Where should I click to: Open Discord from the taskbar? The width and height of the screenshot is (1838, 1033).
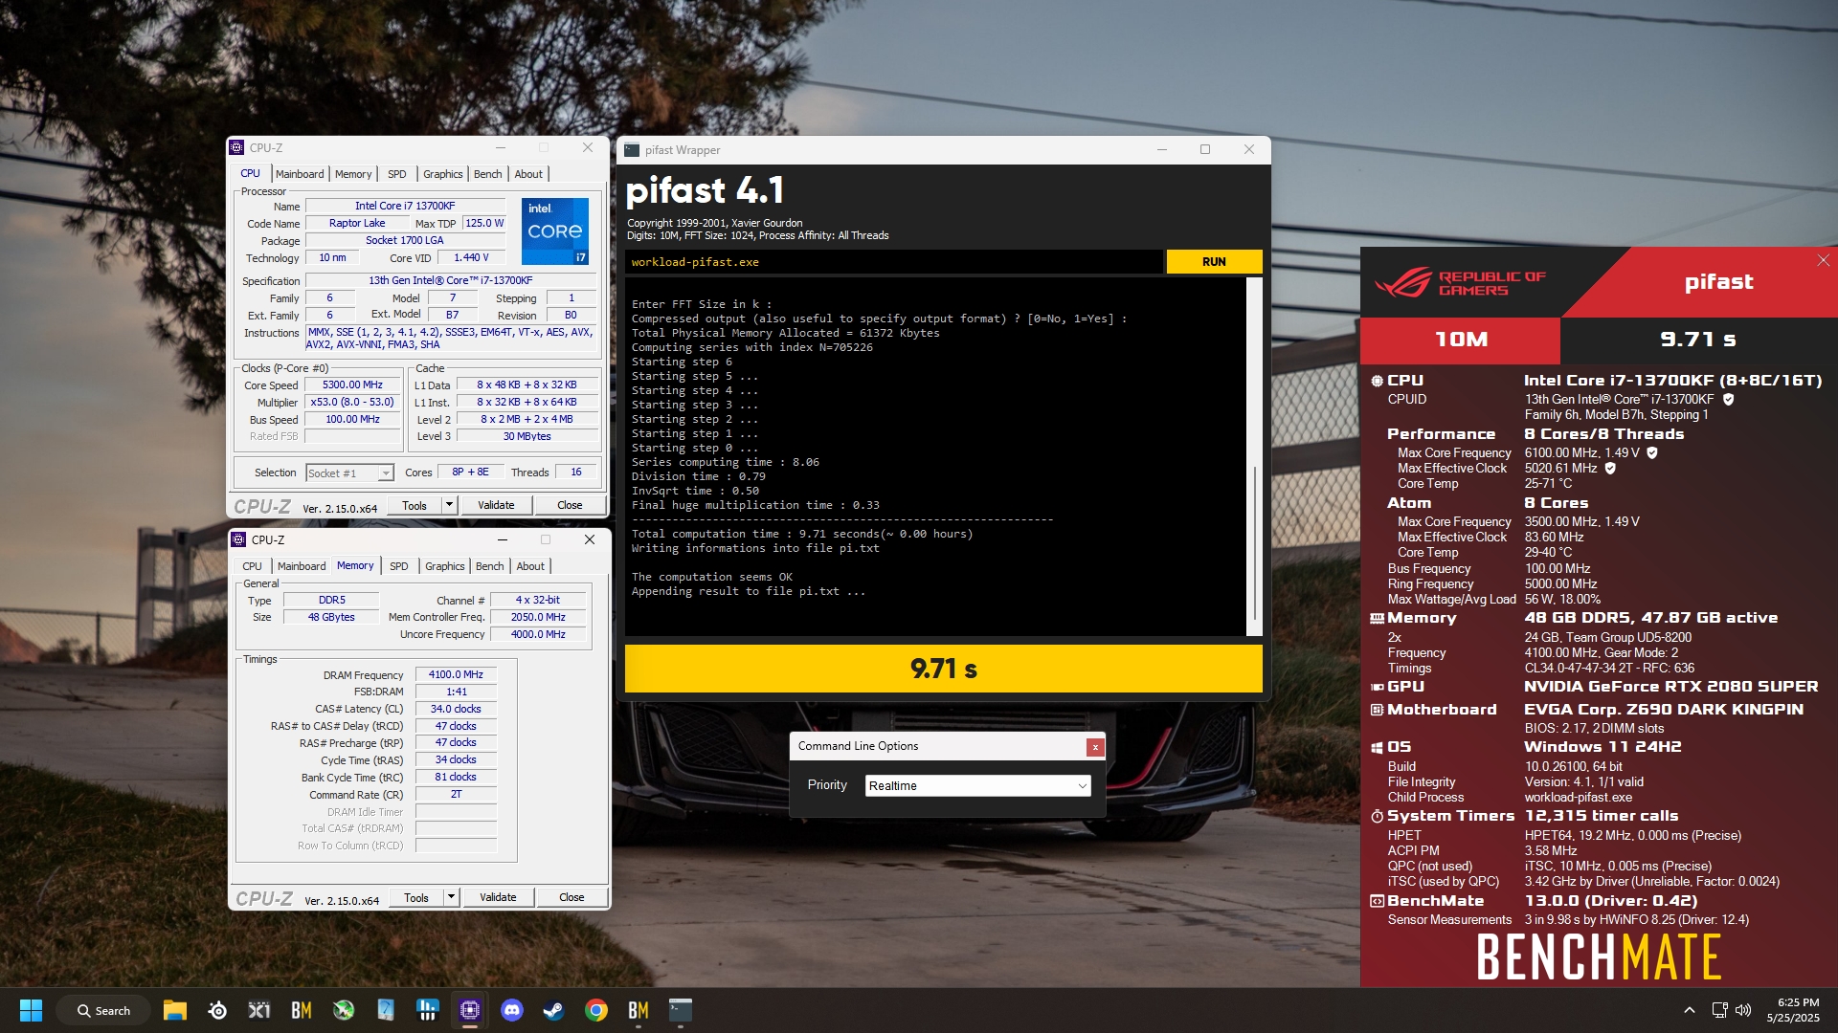(512, 1010)
